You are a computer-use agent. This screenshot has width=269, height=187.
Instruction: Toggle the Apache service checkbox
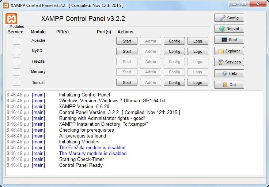tap(16, 41)
